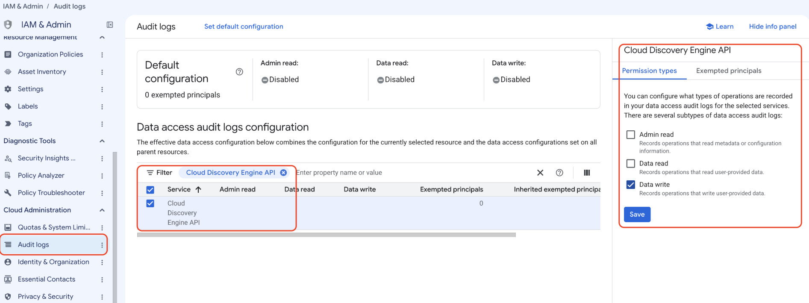Enable the Data read permission checkbox
The height and width of the screenshot is (303, 809).
tap(630, 163)
